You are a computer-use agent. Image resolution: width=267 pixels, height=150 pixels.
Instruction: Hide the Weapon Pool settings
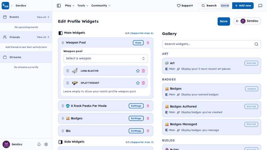138,43
